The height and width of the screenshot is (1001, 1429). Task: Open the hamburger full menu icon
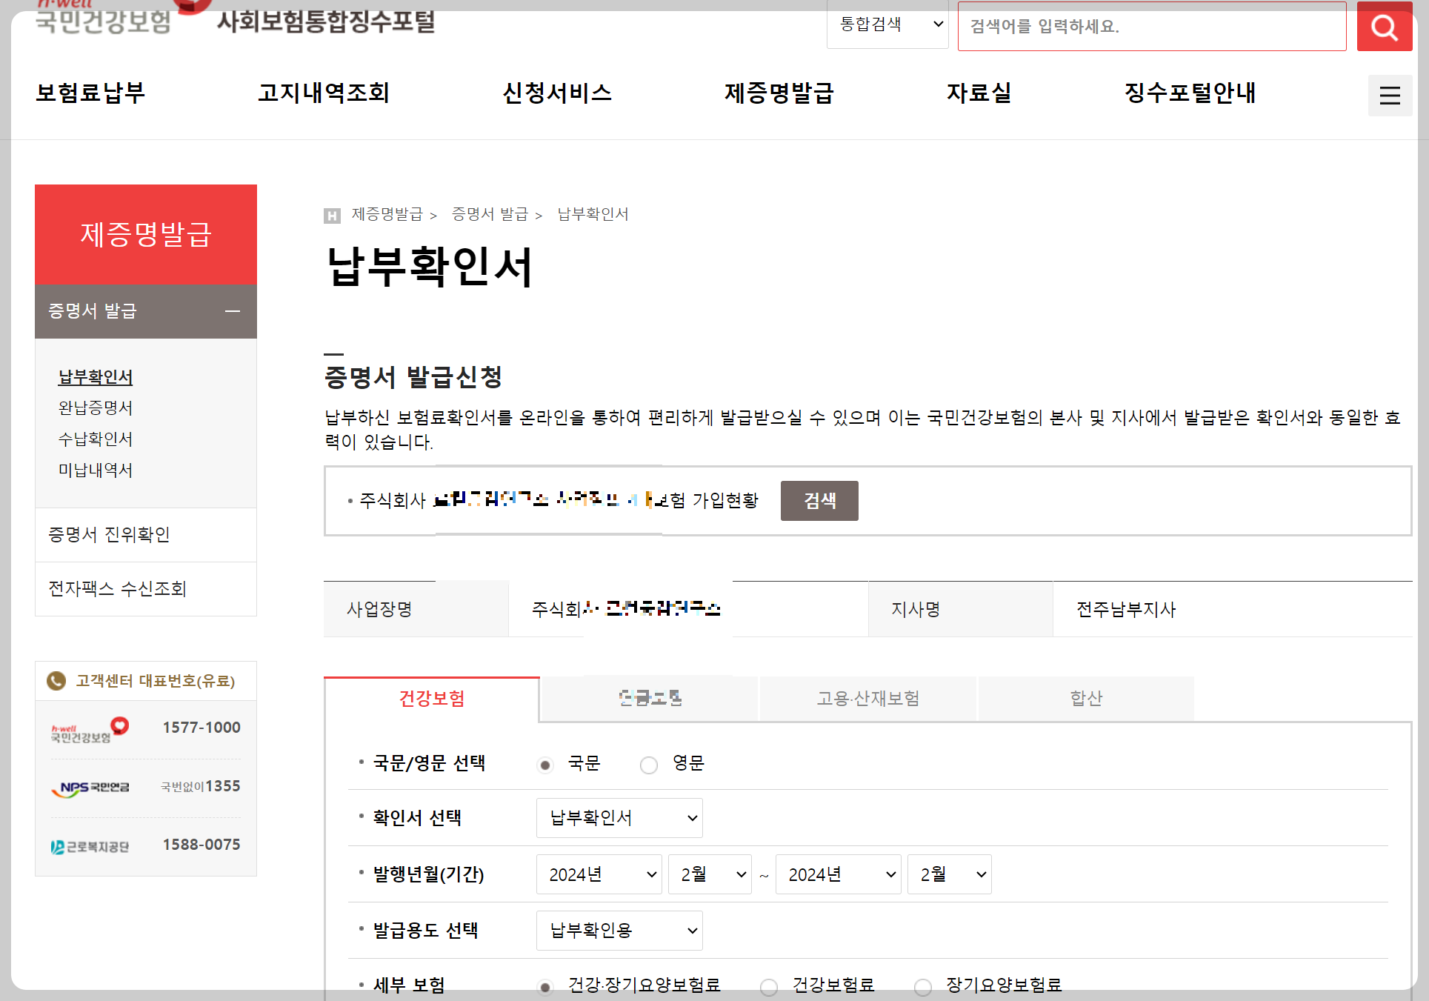click(1389, 96)
